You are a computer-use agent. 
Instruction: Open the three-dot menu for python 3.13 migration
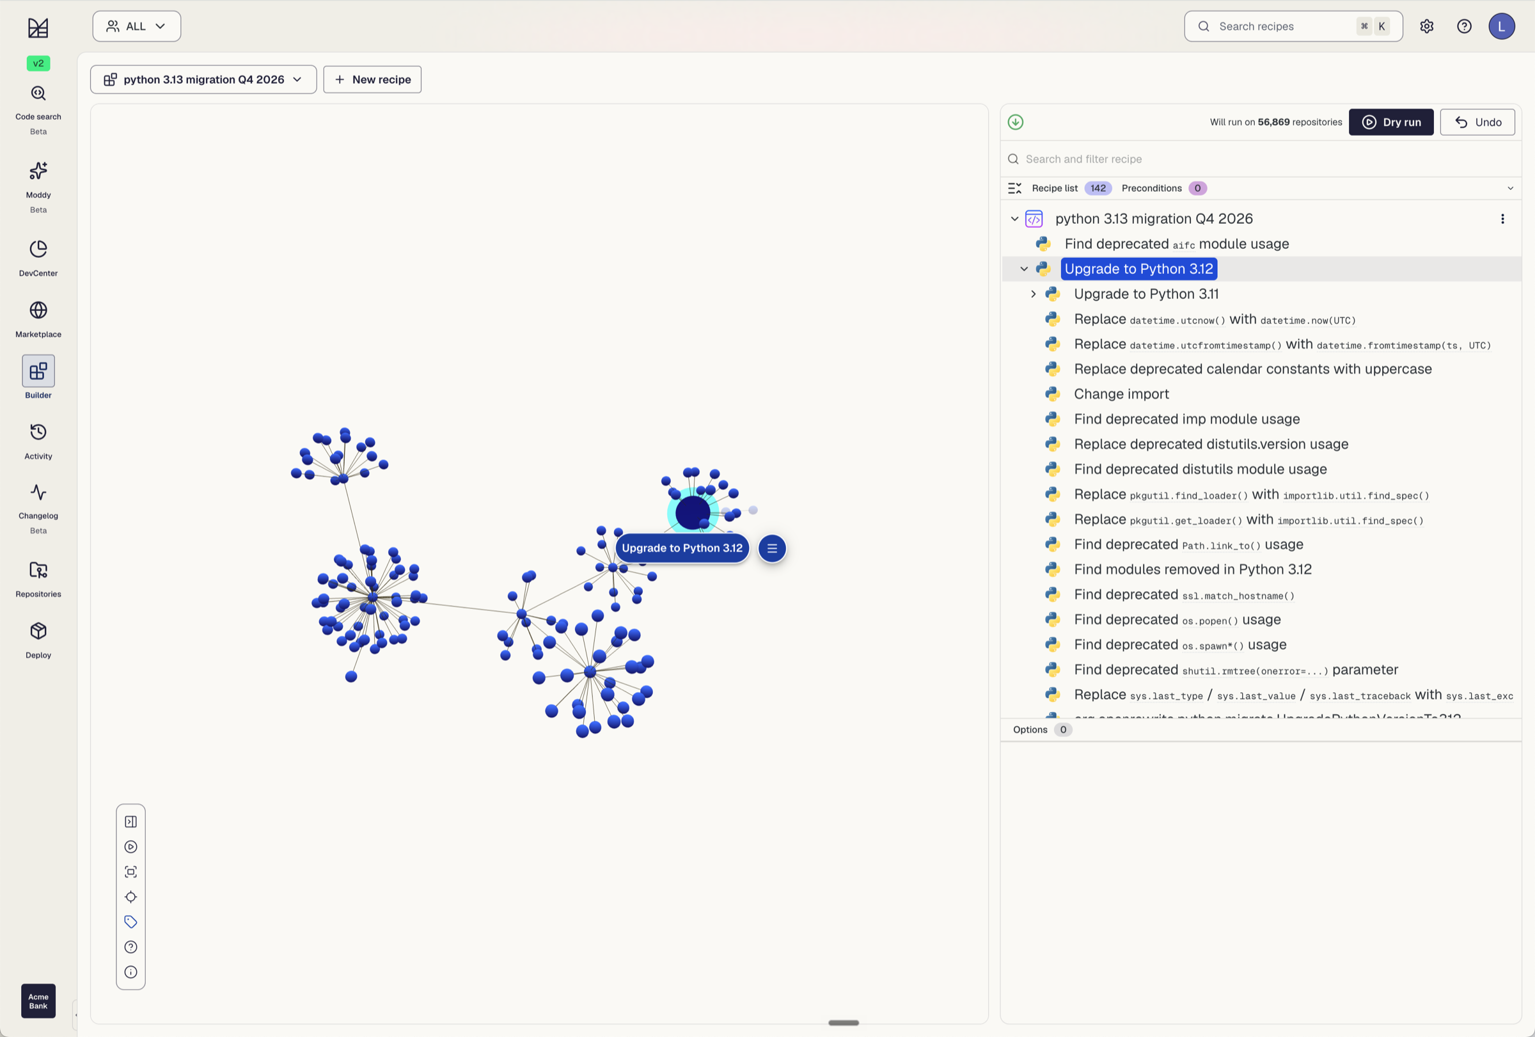coord(1502,219)
